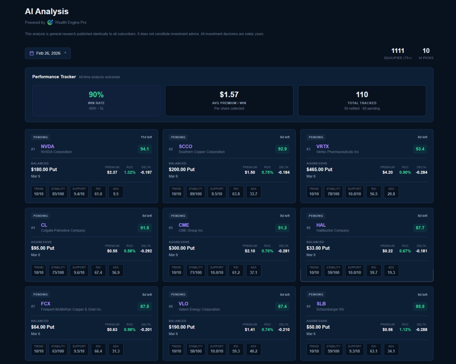Click the PENDING badge on SCCO card
The width and height of the screenshot is (456, 364).
pyautogui.click(x=178, y=137)
